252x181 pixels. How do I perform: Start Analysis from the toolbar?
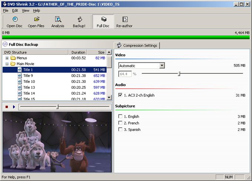tap(58, 22)
